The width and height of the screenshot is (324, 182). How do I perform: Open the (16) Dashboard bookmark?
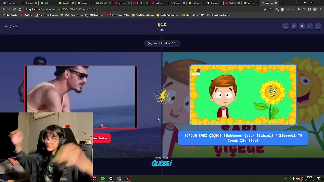(94, 15)
